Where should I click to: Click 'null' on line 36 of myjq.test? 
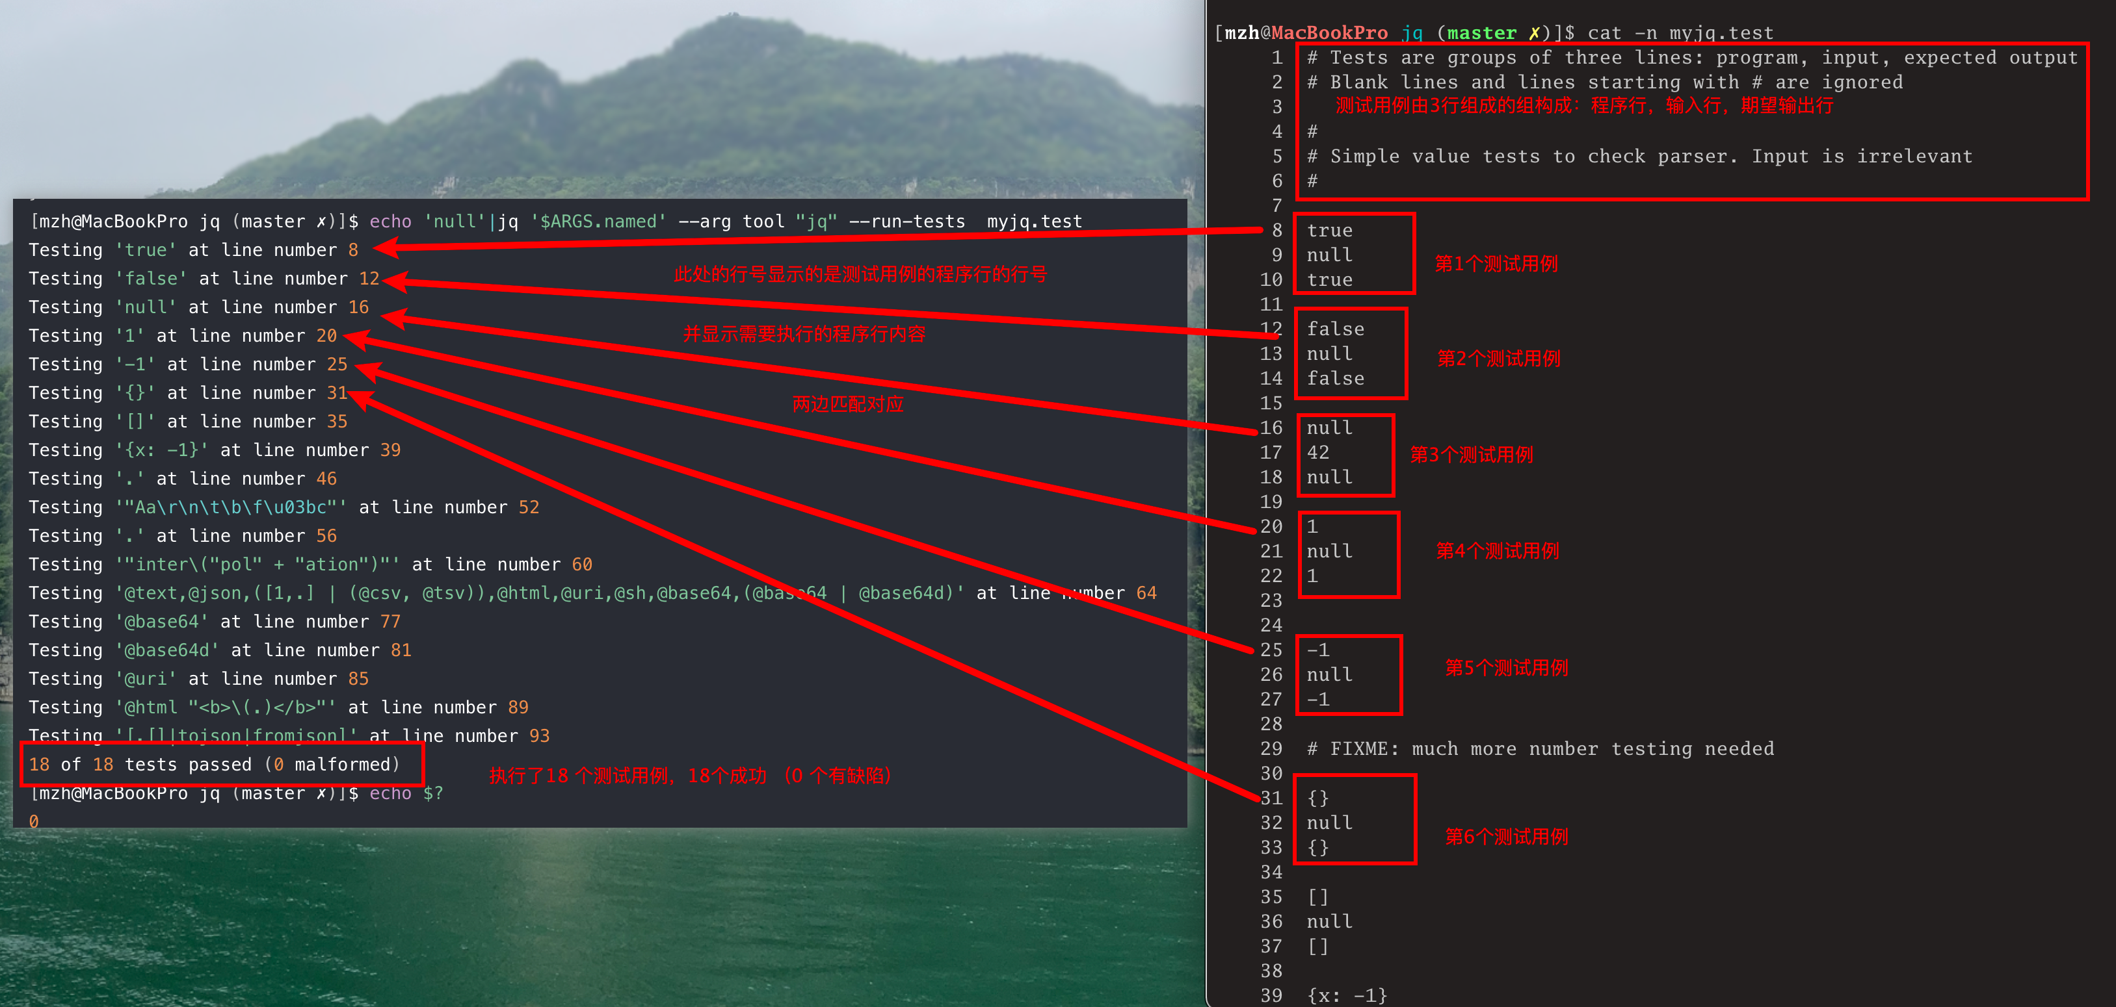(1329, 922)
